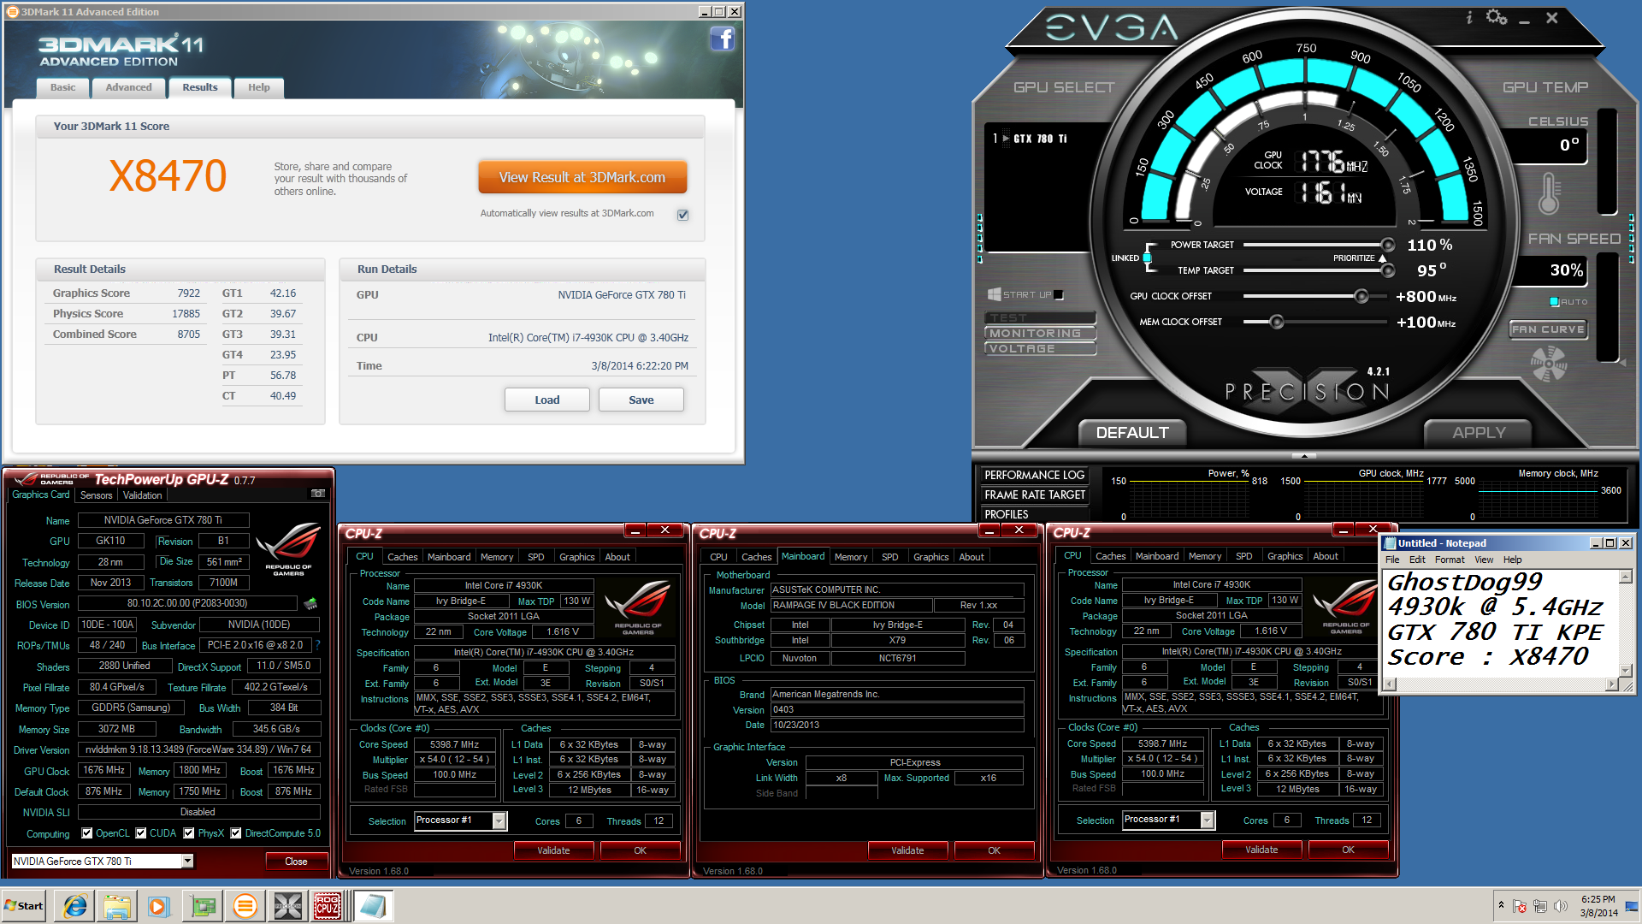Switch to Advanced tab in 3DMark
1642x924 pixels.
[x=128, y=87]
